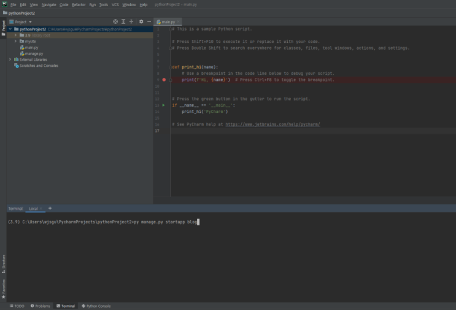Open the Navigate menu
456x310 pixels.
(x=49, y=5)
